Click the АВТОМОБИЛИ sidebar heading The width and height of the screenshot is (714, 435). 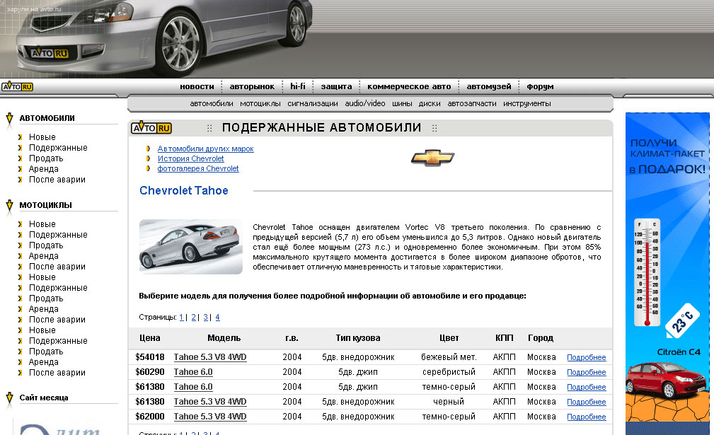[47, 118]
